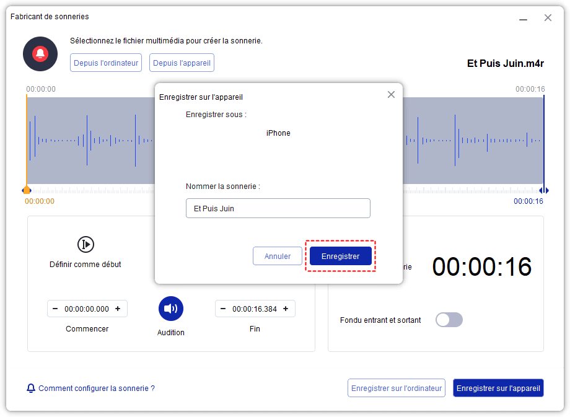Choose Depuis l'appareil file source
This screenshot has width=570, height=417.
(182, 63)
